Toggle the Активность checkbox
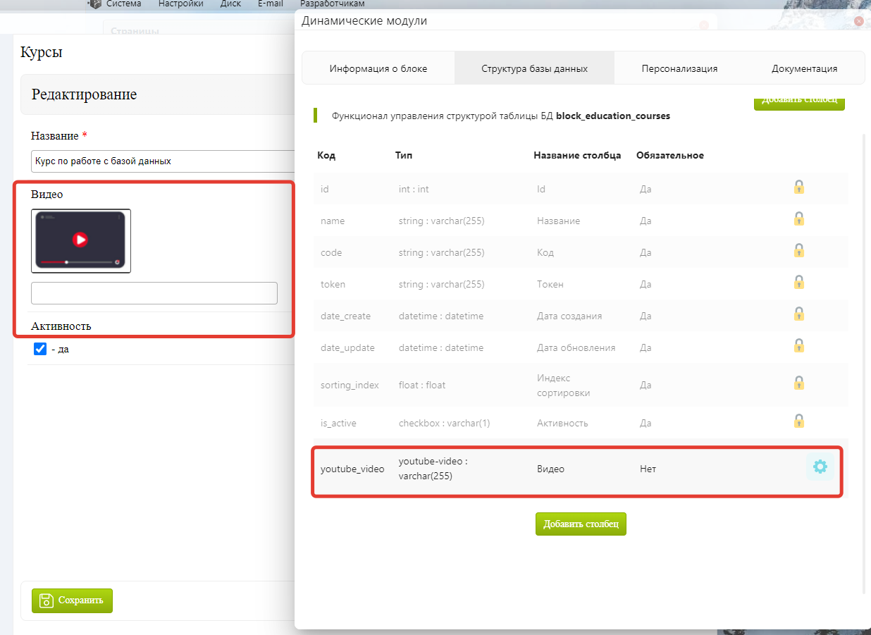Viewport: 871px width, 635px height. 40,350
